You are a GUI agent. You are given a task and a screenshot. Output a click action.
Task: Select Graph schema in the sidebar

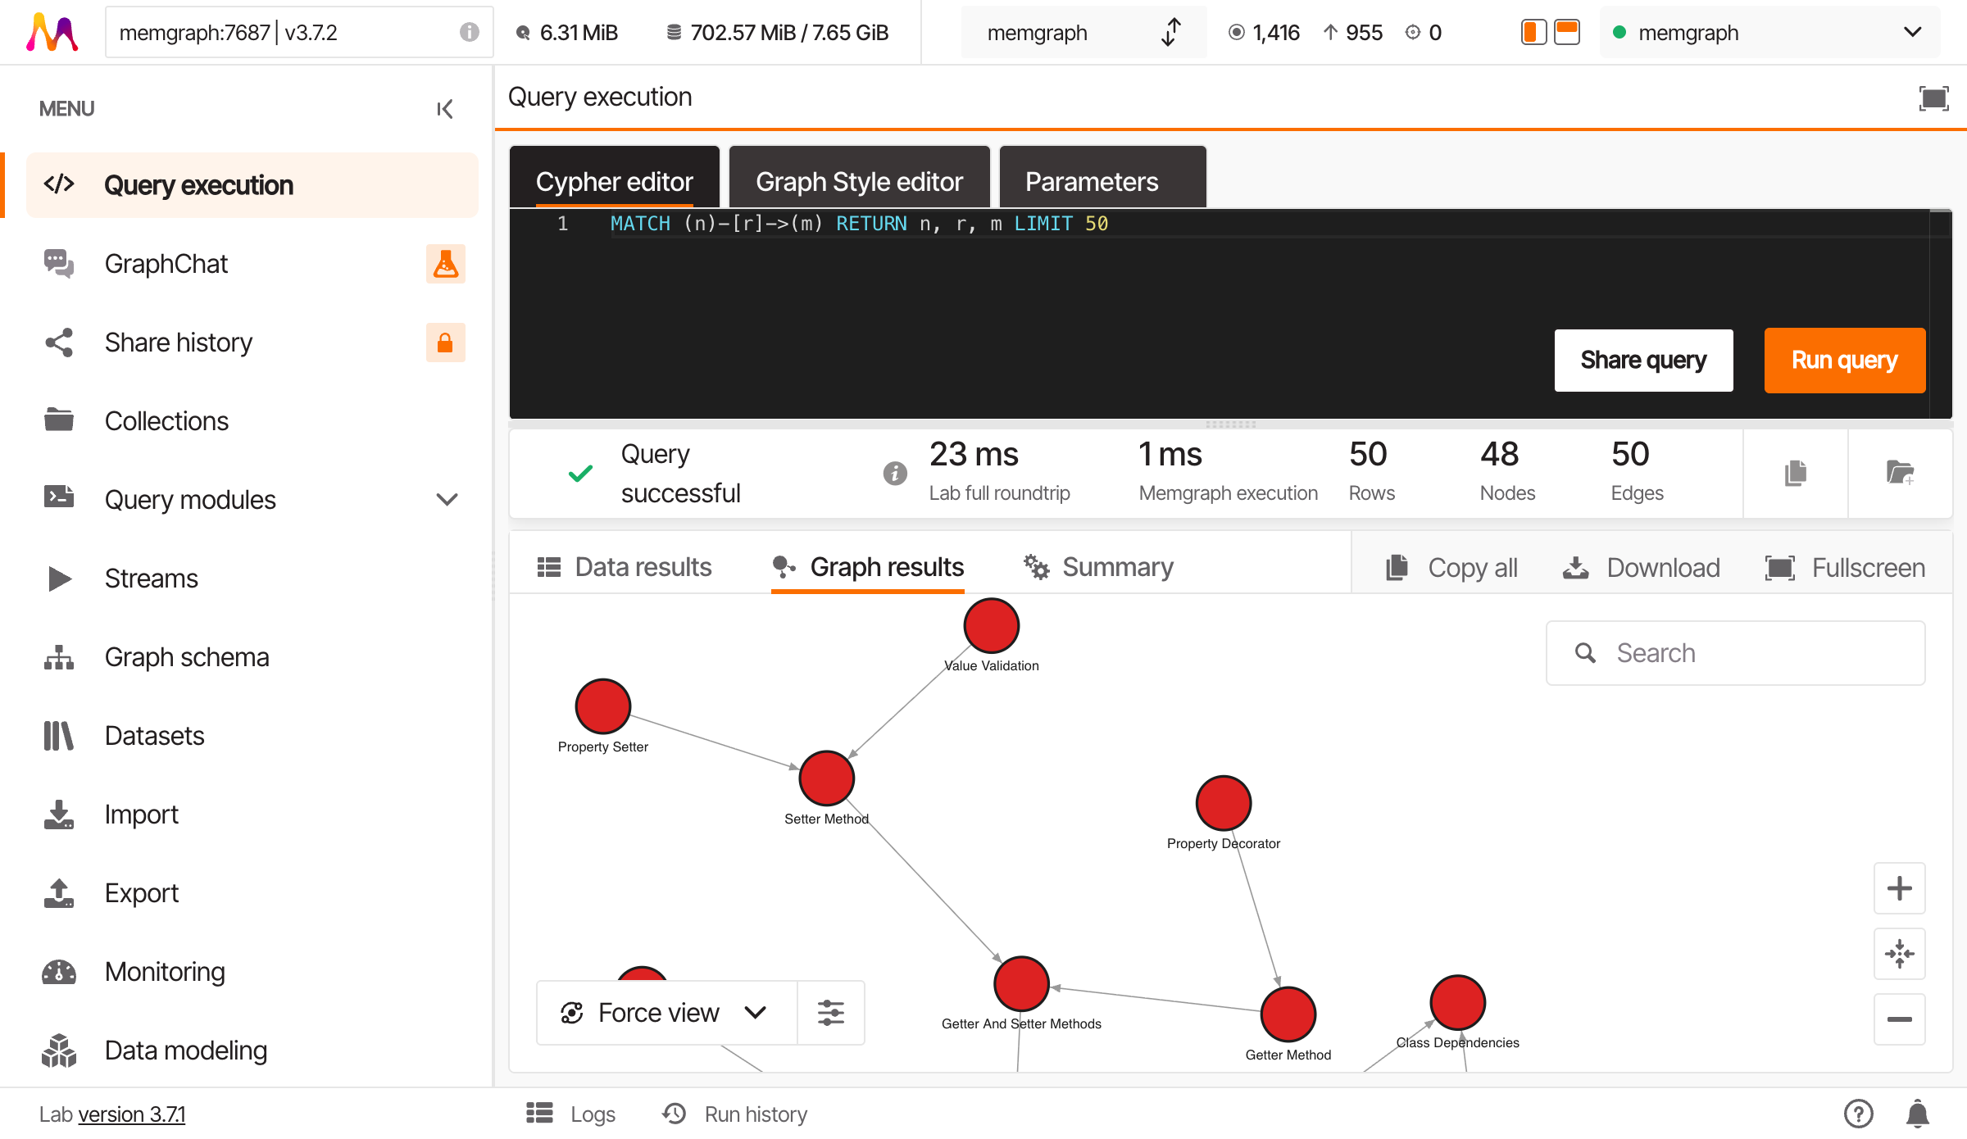pos(187,656)
